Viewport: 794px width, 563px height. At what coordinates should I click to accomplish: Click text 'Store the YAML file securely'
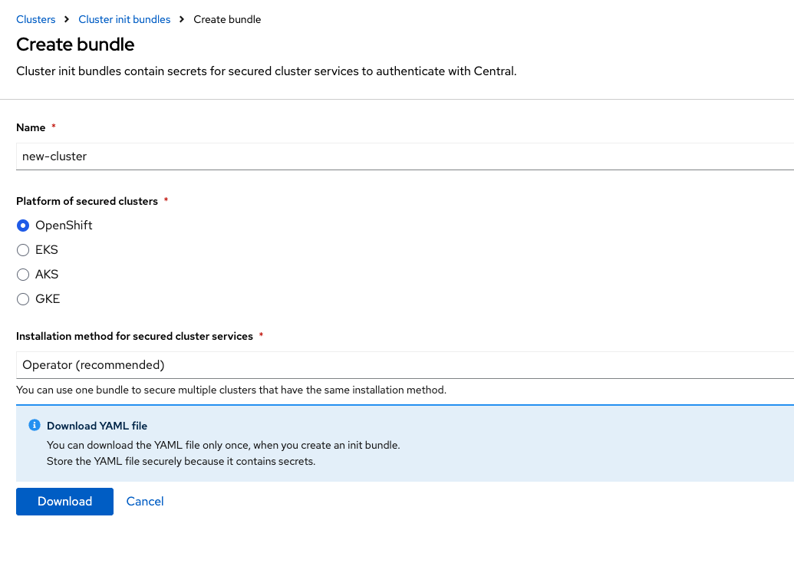[181, 461]
